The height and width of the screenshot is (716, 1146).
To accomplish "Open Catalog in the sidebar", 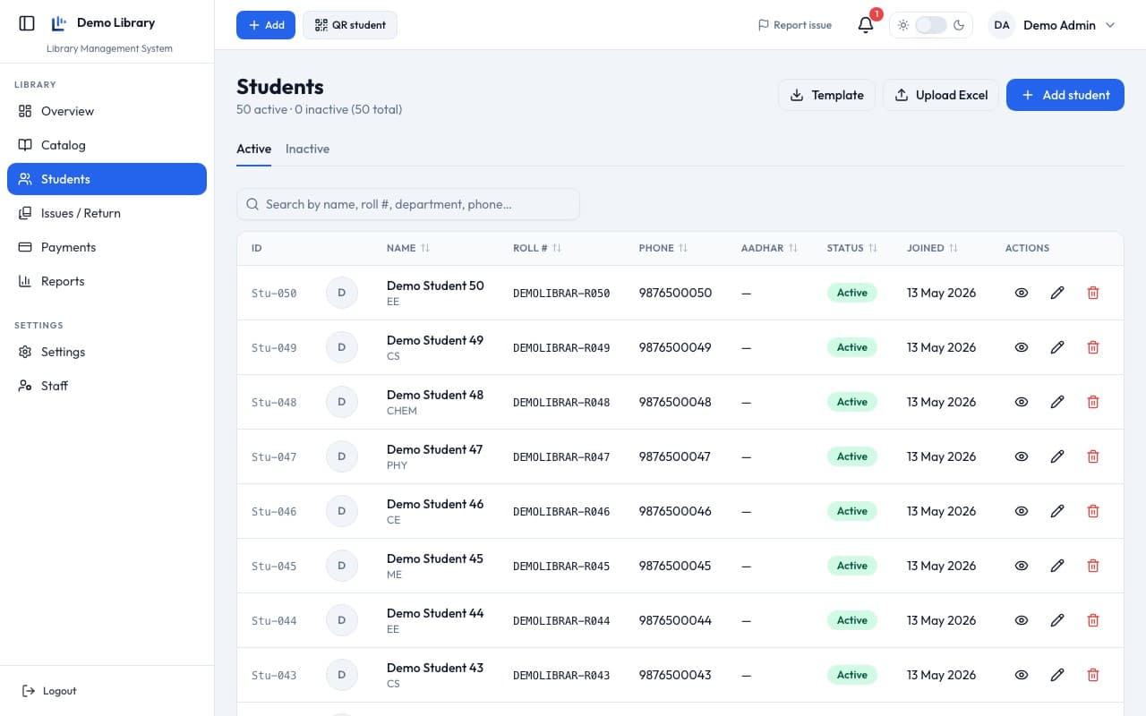I will pos(107,145).
